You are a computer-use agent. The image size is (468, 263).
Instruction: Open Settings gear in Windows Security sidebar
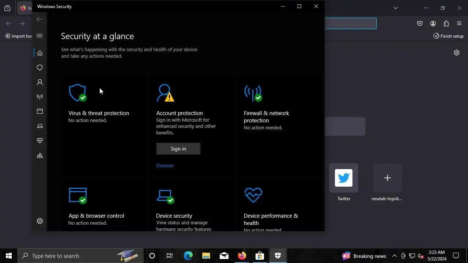tap(40, 221)
